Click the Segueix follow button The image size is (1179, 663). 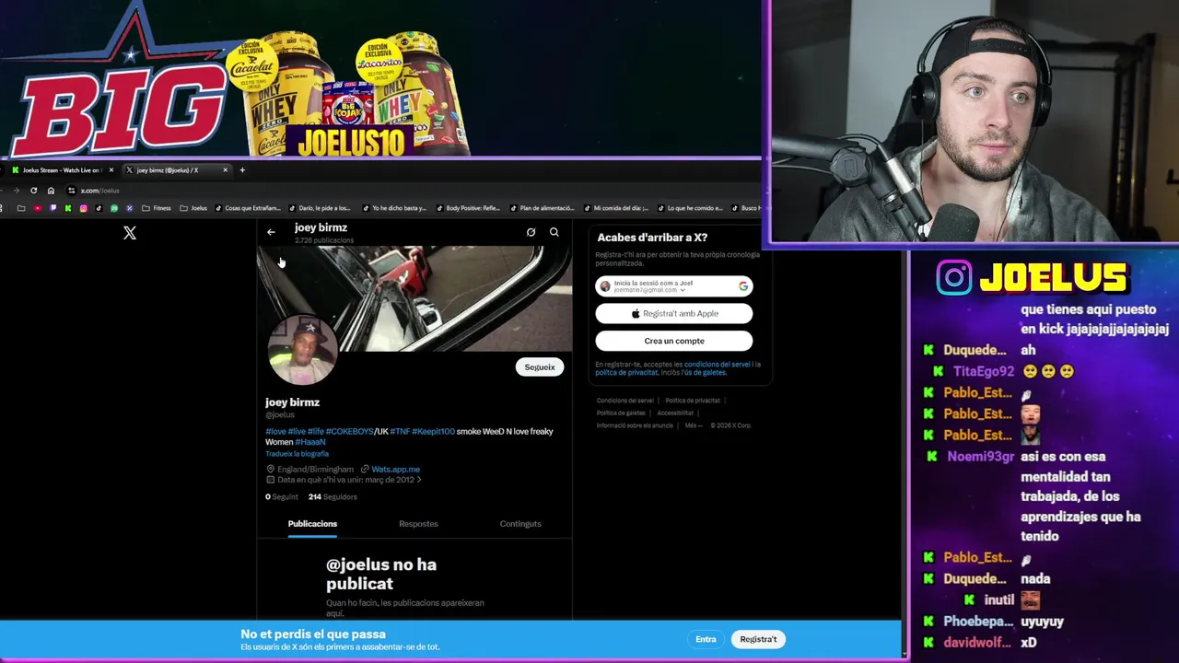coord(540,367)
